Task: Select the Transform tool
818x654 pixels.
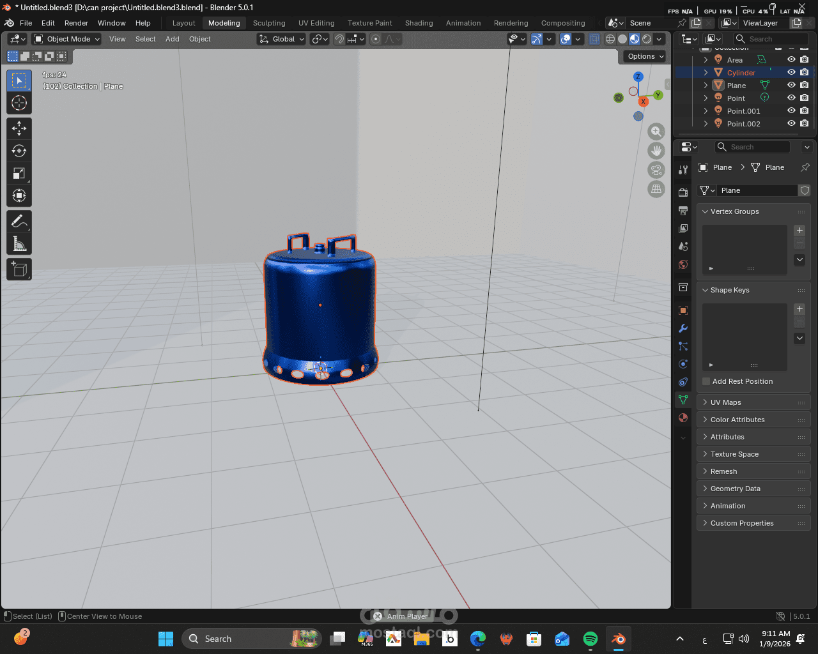Action: [19, 195]
